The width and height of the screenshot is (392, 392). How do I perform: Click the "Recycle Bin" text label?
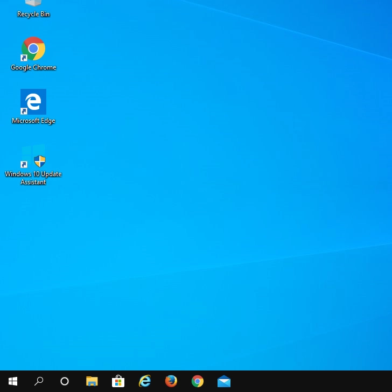pyautogui.click(x=33, y=15)
